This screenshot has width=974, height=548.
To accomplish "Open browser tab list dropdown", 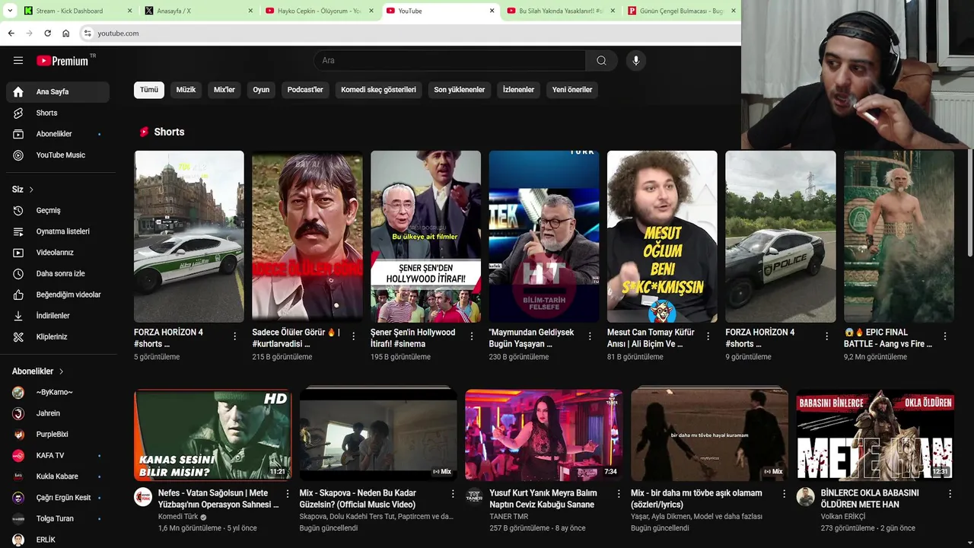I will (x=10, y=11).
